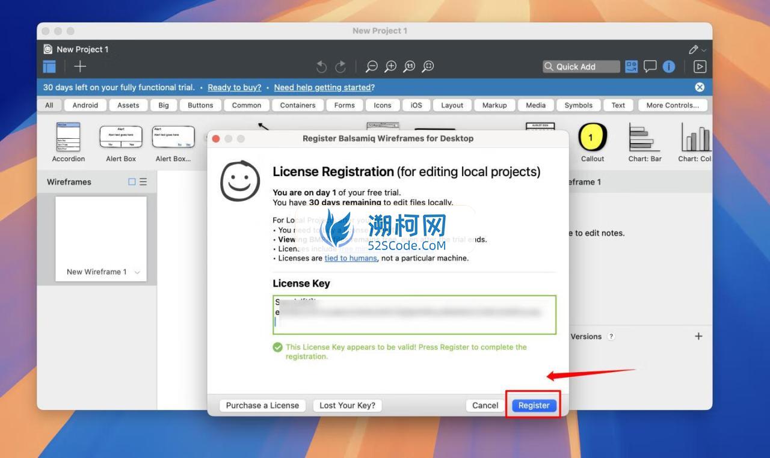This screenshot has width=770, height=458.
Task: Select the New Wireframe 1 thumbnail
Action: pyautogui.click(x=101, y=239)
